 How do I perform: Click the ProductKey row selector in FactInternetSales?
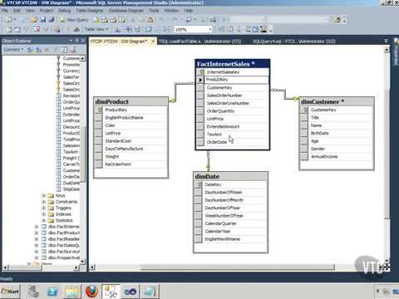[x=200, y=80]
